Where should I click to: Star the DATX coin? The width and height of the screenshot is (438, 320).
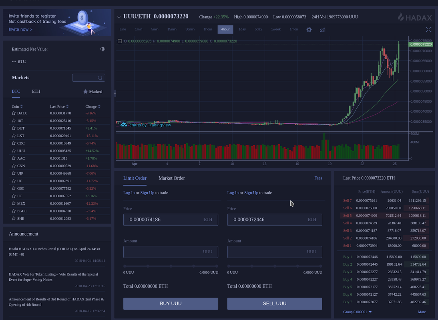13,113
